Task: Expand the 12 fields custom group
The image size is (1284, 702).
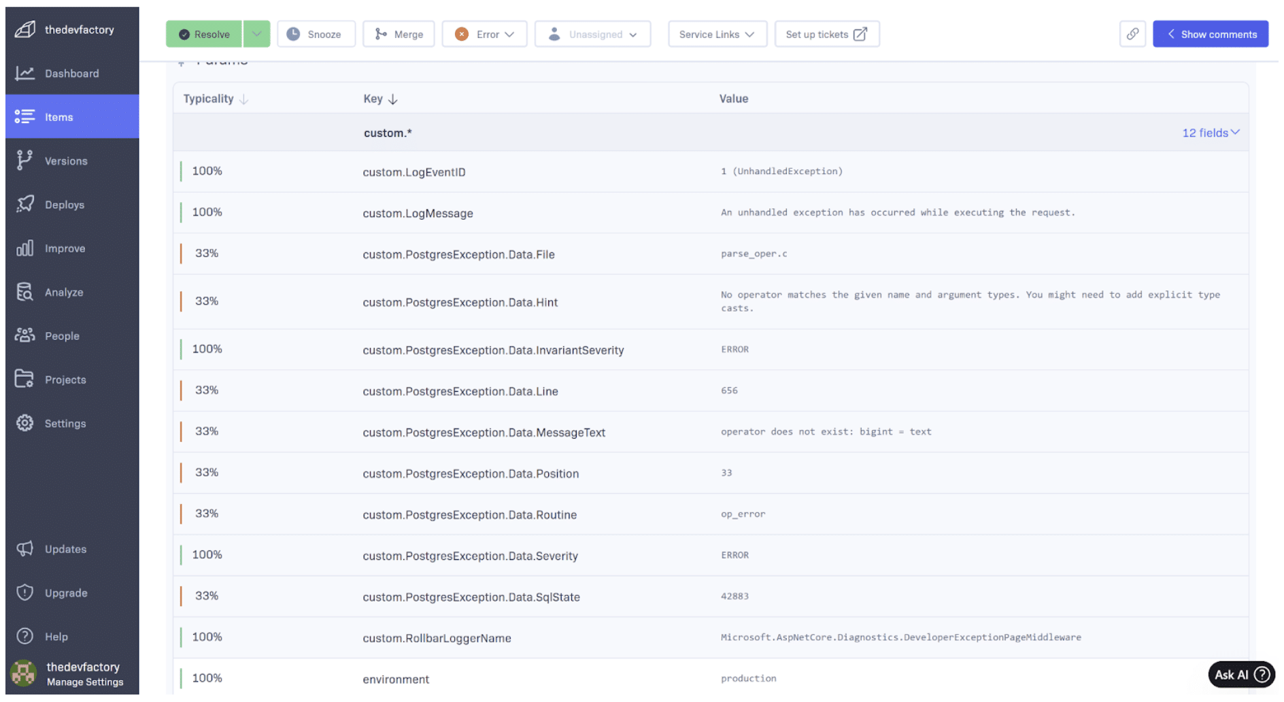Action: (1210, 133)
